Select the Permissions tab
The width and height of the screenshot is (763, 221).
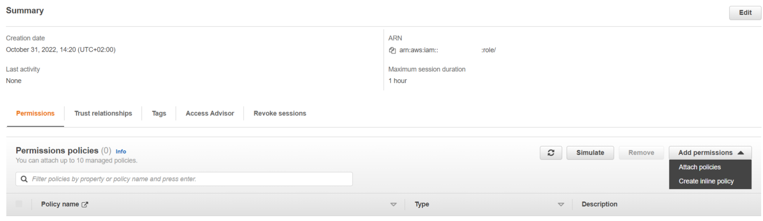coord(35,113)
